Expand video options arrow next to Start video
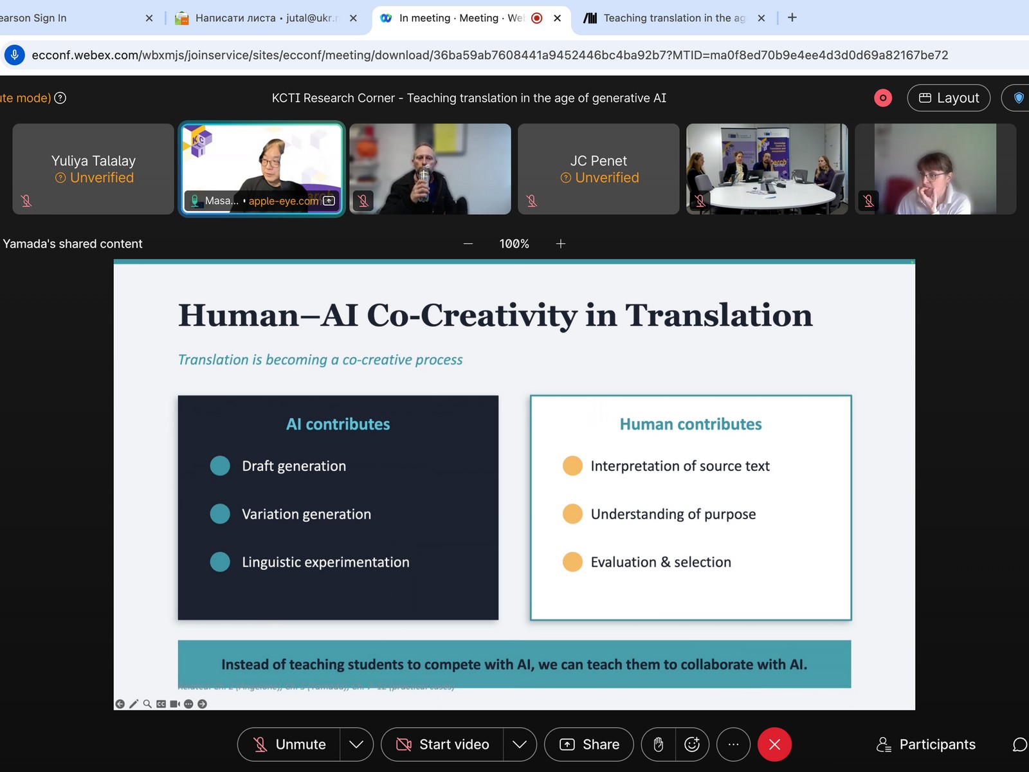 pyautogui.click(x=520, y=744)
